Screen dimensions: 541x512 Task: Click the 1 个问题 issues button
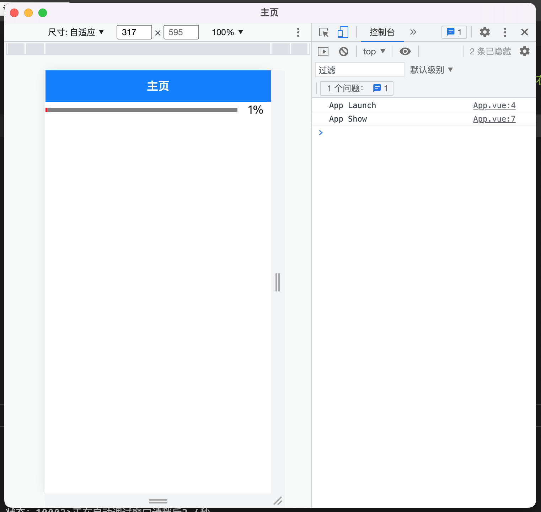[357, 88]
